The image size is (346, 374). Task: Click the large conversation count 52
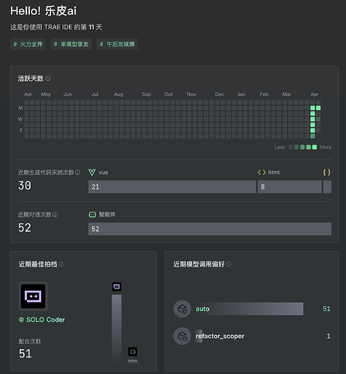tap(25, 228)
